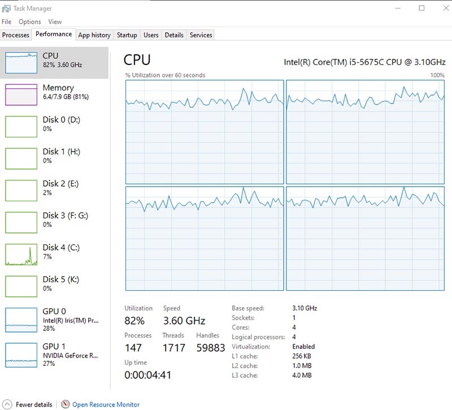Image resolution: width=452 pixels, height=410 pixels.
Task: Select Disk 5 (K:) graph icon
Action: pyautogui.click(x=21, y=286)
